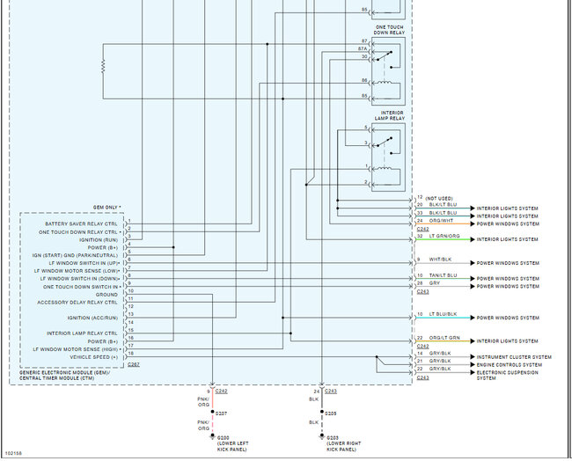The image size is (572, 461).
Task: Click the VEHICLE SPEED (+) label
Action: (x=94, y=357)
